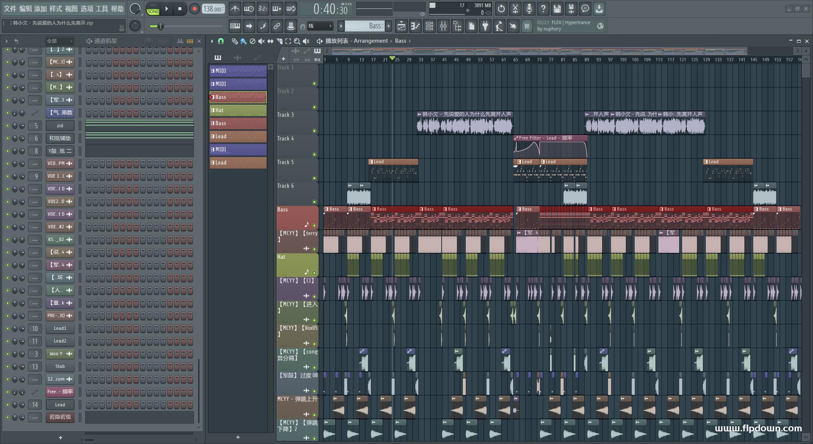Image resolution: width=813 pixels, height=444 pixels.
Task: Select the zoom magnifier tool in playlist
Action: pos(297,41)
